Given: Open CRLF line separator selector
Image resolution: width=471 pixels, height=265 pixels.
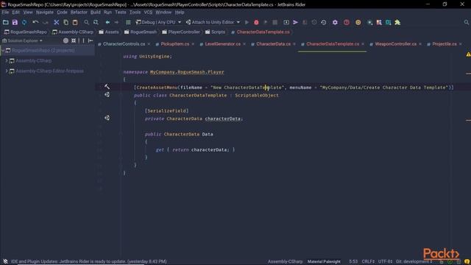Looking at the screenshot, I should pos(368,261).
